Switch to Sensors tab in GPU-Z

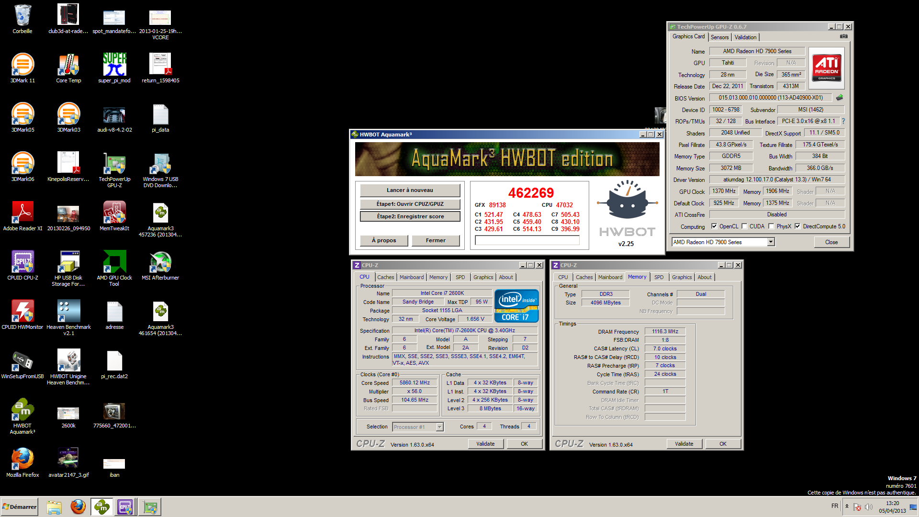[719, 37]
